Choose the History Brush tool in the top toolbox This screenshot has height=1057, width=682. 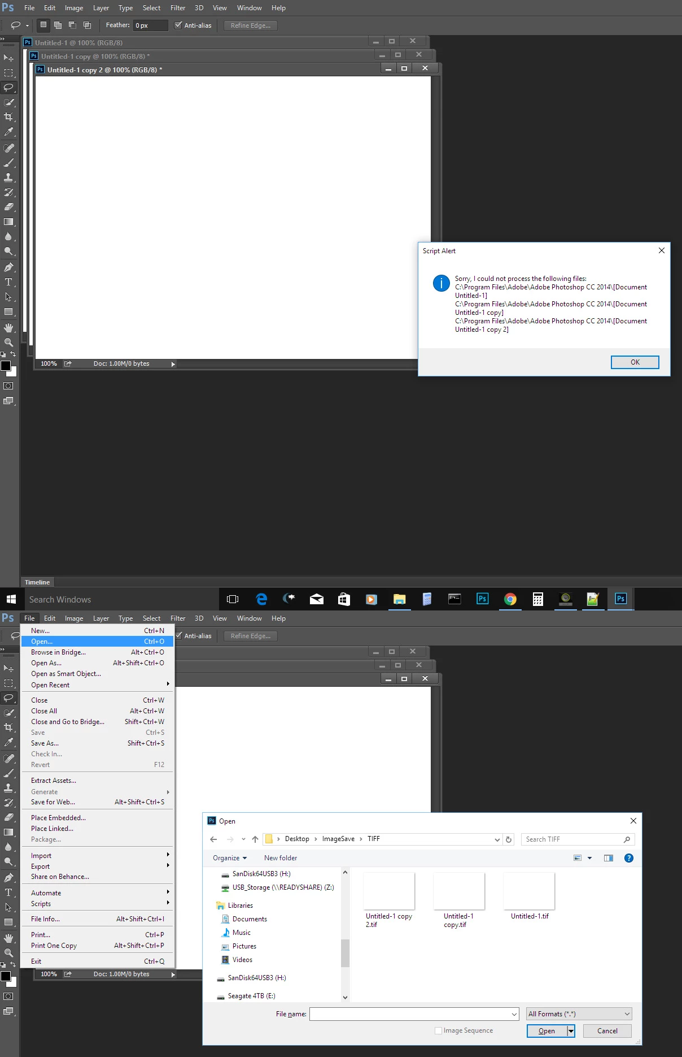(x=8, y=192)
